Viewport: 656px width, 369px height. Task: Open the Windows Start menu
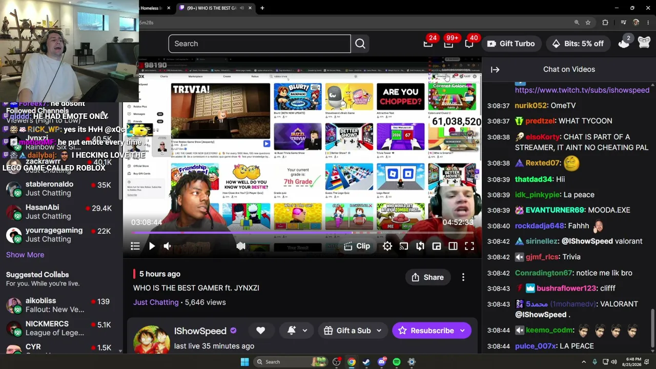[x=245, y=362]
